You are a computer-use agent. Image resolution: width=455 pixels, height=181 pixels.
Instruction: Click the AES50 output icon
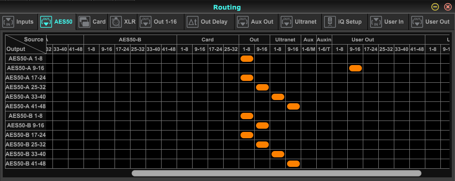pyautogui.click(x=46, y=22)
